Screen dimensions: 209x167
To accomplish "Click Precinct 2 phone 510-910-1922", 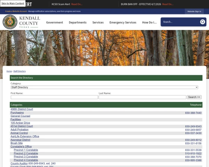I will pos(193,153).
